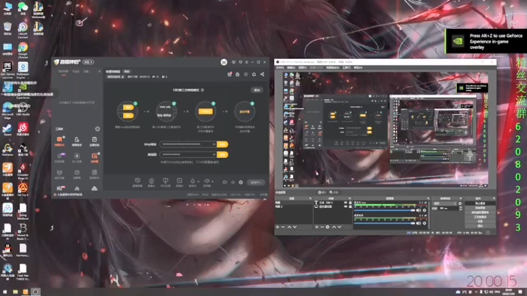Image resolution: width=527 pixels, height=296 pixels.
Task: Open View menu in OBS
Action: pos(303,68)
